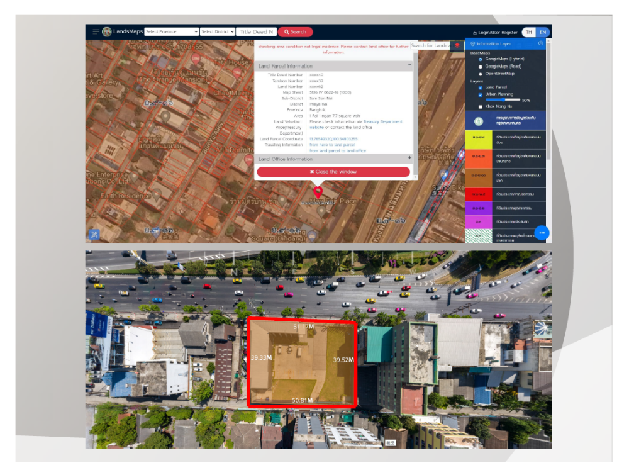629x475 pixels.
Task: Click the Sumo Bike map marker
Action: point(443,174)
